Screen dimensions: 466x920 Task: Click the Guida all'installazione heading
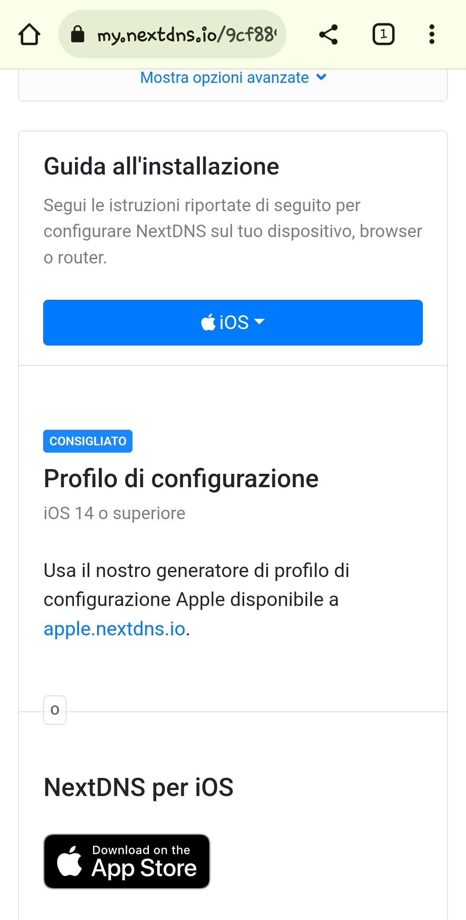tap(161, 166)
